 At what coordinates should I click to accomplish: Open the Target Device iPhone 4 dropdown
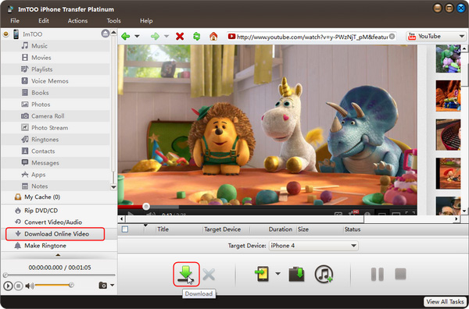point(313,246)
